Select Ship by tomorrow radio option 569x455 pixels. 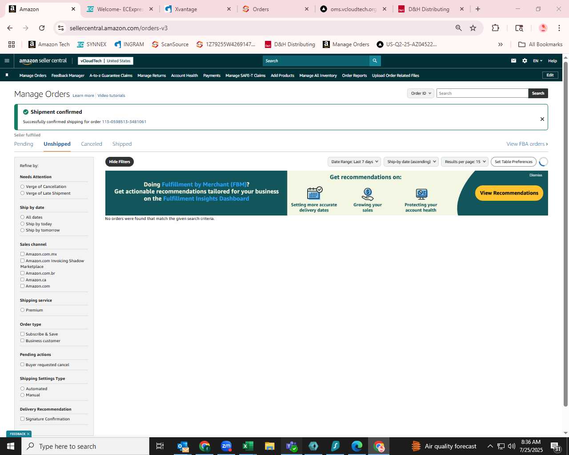pyautogui.click(x=22, y=230)
